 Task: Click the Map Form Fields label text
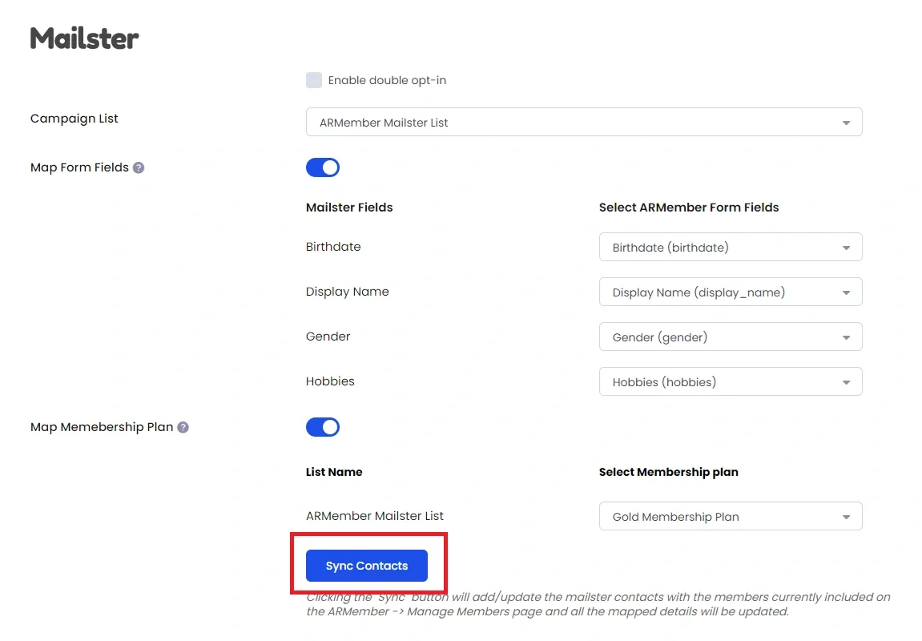point(79,167)
